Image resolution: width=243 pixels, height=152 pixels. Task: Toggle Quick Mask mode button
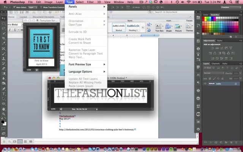3,128
